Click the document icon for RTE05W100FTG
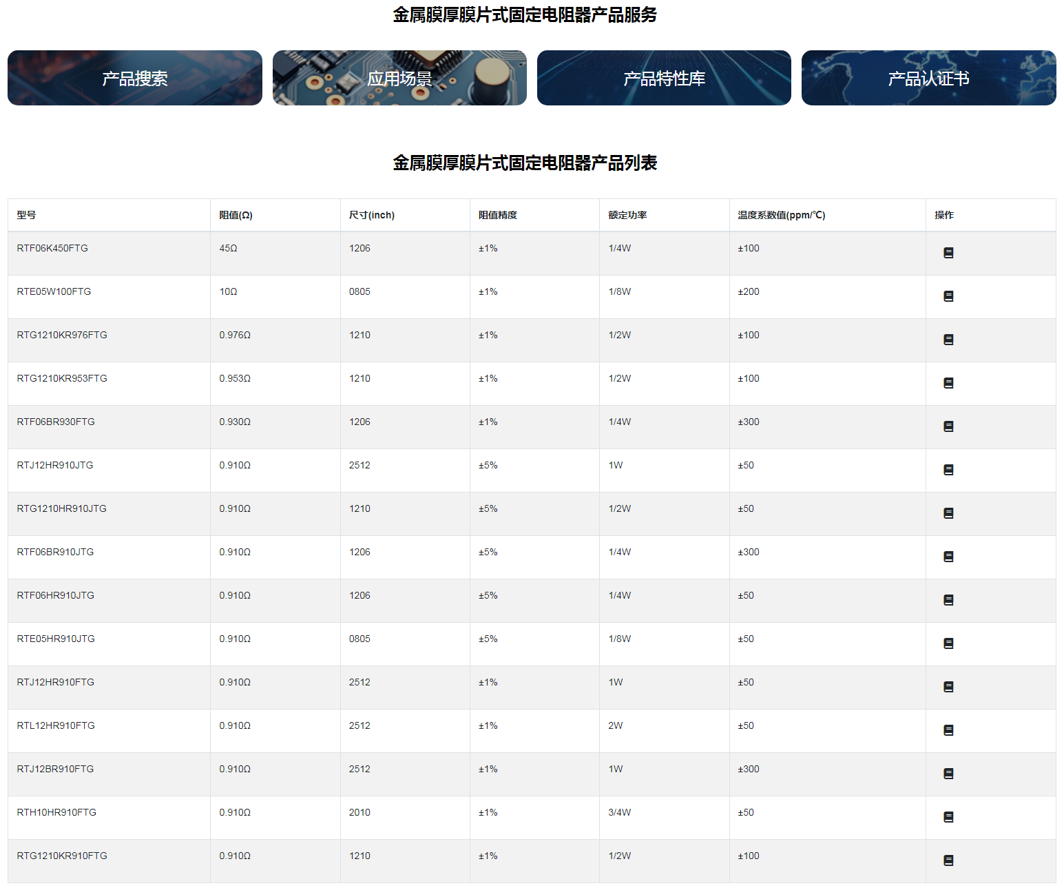The width and height of the screenshot is (1064, 888). (948, 296)
